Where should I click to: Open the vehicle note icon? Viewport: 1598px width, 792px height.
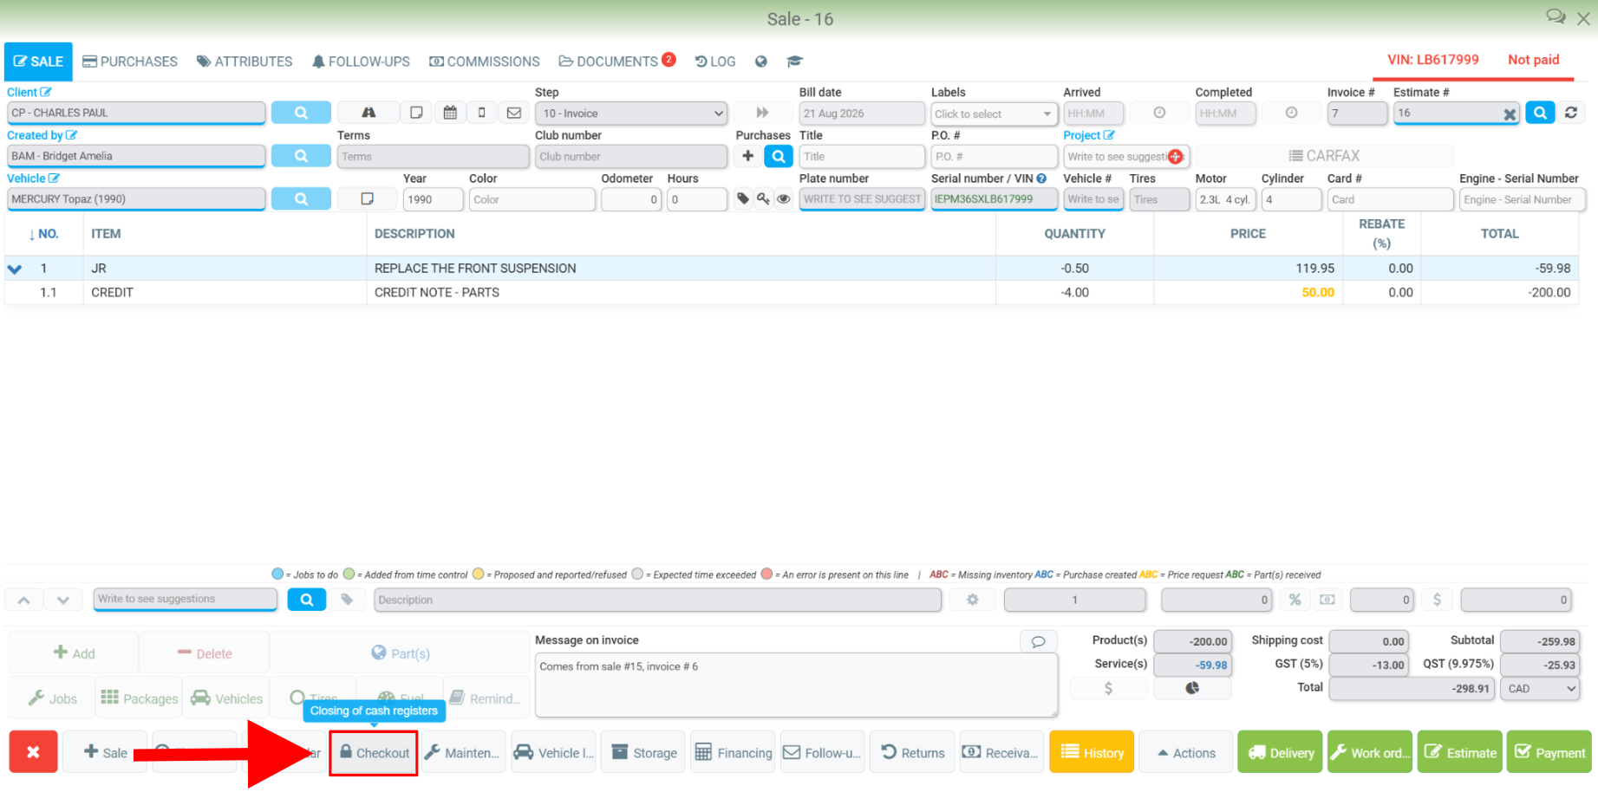[368, 198]
